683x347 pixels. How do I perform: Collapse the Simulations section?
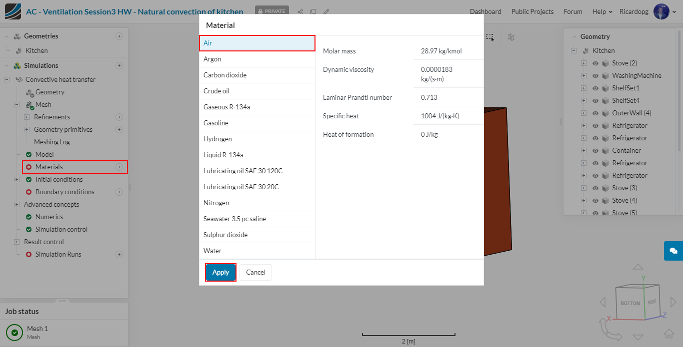(6, 65)
